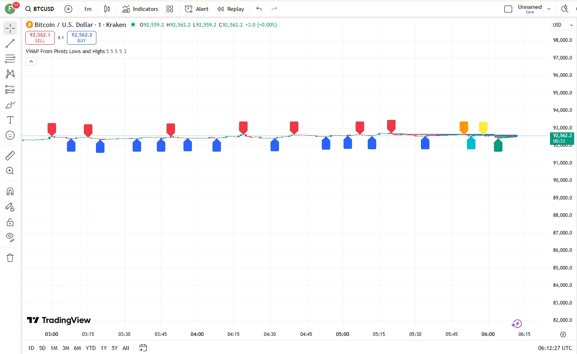Screen dimensions: 577x354
Task: Click the SELL 92,562.1 button
Action: pos(40,37)
